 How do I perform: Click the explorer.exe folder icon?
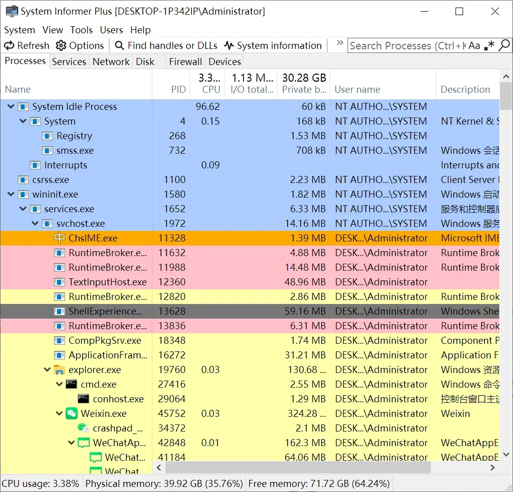[59, 370]
